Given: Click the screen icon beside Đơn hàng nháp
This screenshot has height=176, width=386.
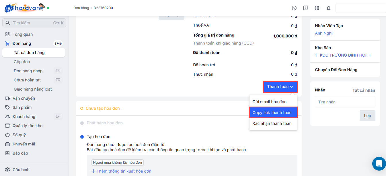Looking at the screenshot, I should [x=58, y=71].
